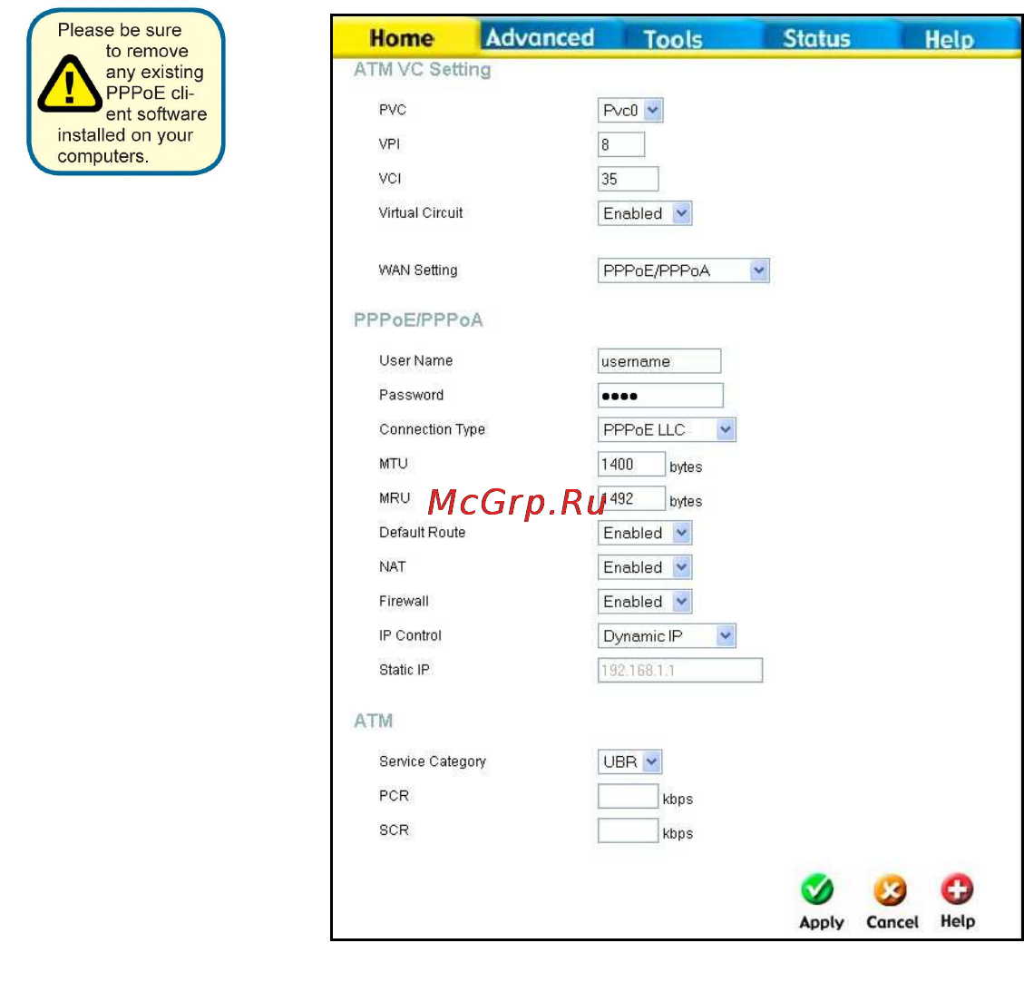
Task: Open the Virtual Circuit dropdown
Action: point(645,213)
